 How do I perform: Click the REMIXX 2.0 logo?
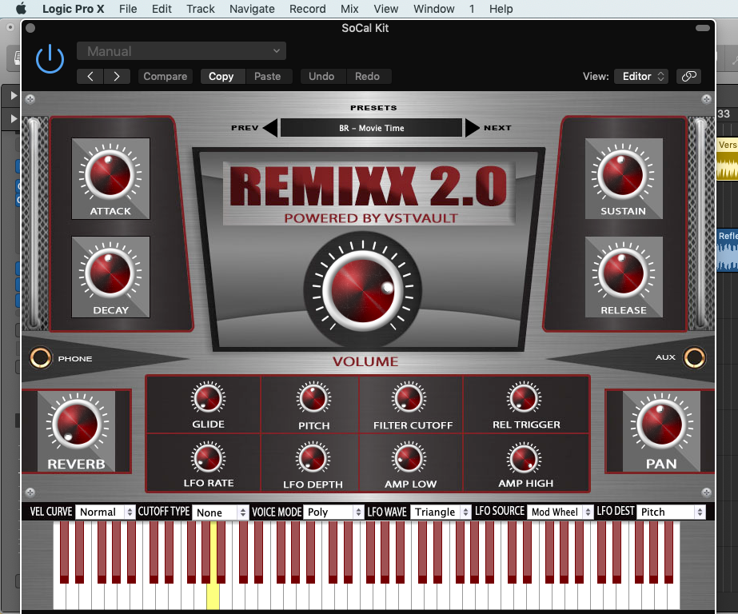point(369,193)
